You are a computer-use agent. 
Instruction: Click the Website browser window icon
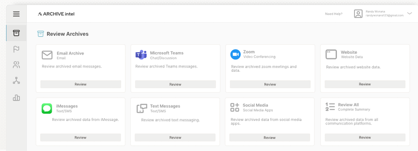coord(331,55)
